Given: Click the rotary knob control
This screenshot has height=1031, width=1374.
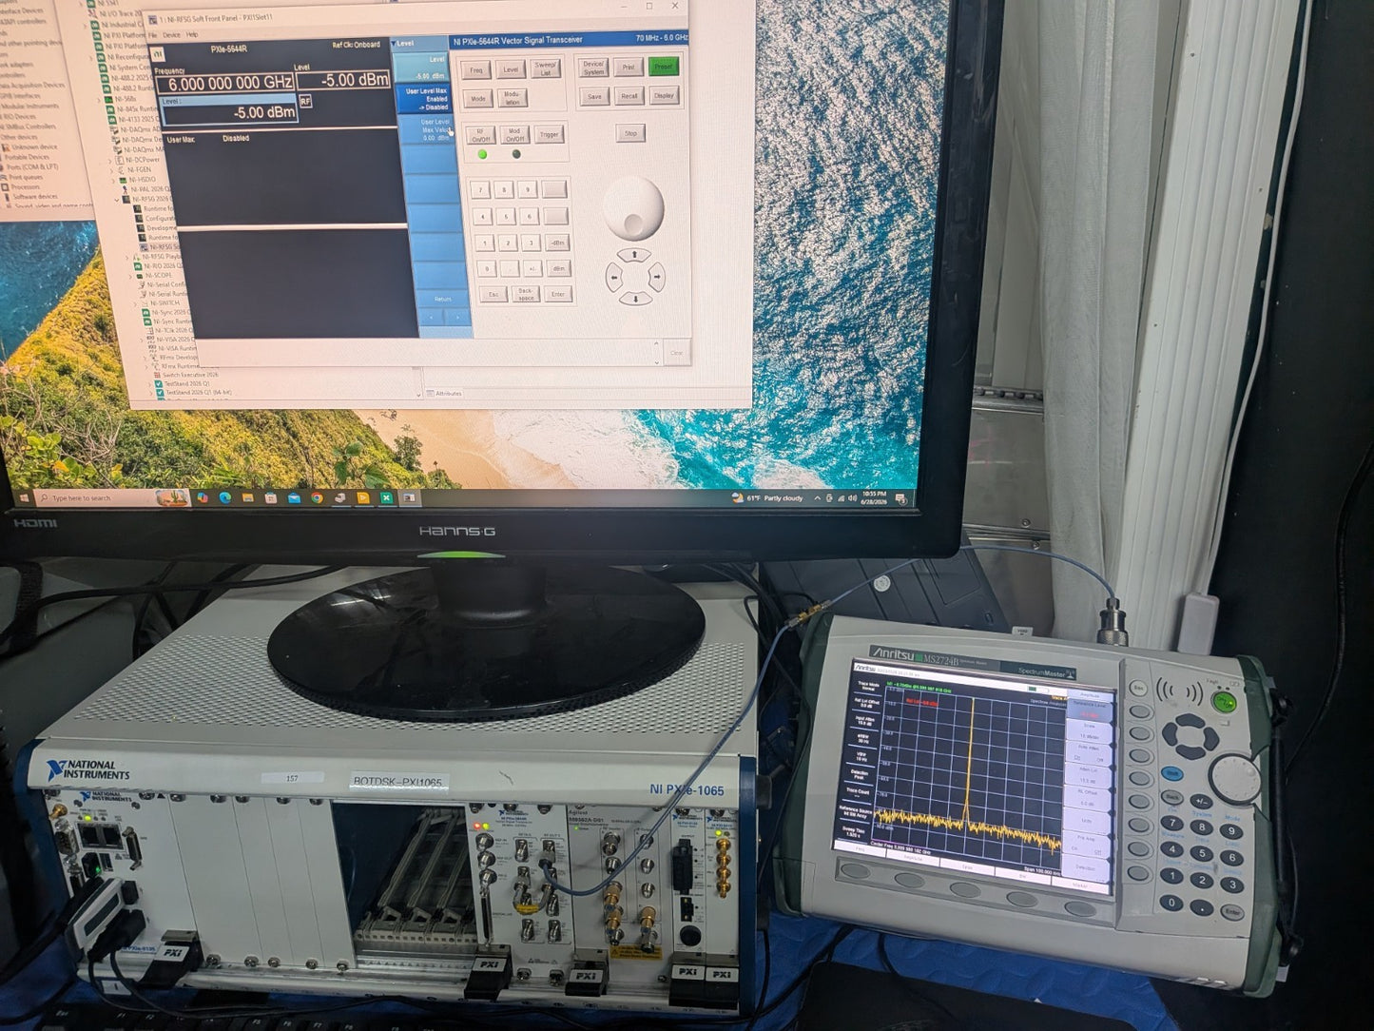Looking at the screenshot, I should (632, 208).
